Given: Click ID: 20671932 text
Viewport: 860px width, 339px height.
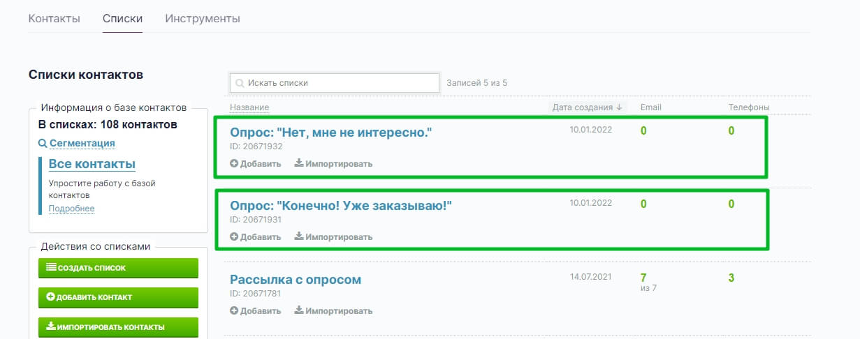Looking at the screenshot, I should coord(256,146).
